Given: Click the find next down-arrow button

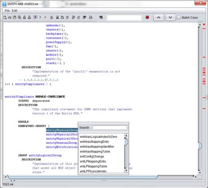Looking at the screenshot, I should click(170, 17).
